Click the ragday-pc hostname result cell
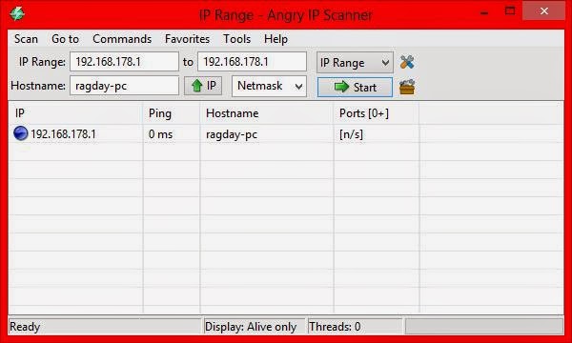This screenshot has width=572, height=343. pyautogui.click(x=232, y=134)
